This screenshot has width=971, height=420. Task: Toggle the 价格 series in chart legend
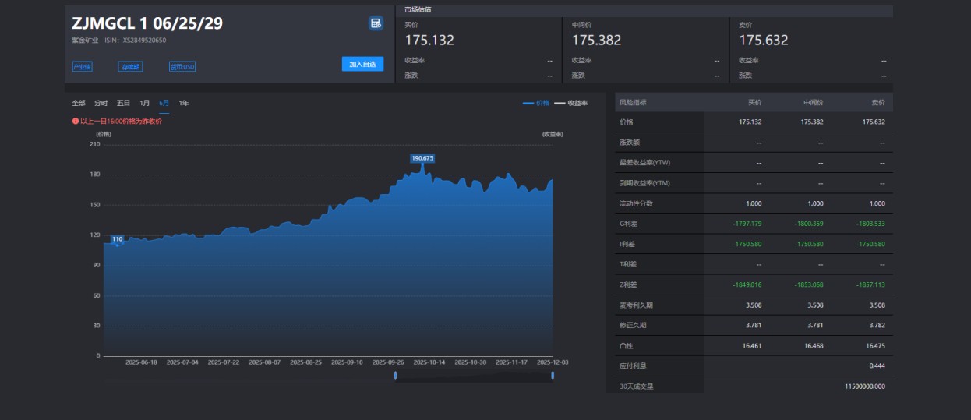[536, 103]
